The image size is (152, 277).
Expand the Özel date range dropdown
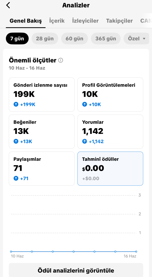point(137,38)
